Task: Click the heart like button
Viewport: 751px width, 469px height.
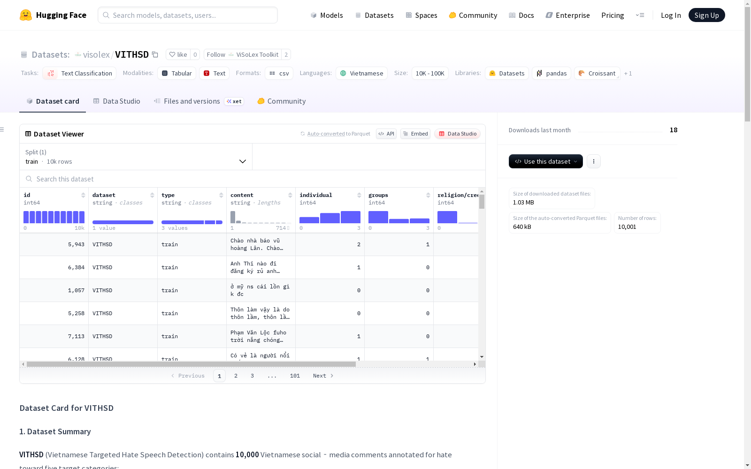Action: pyautogui.click(x=178, y=54)
